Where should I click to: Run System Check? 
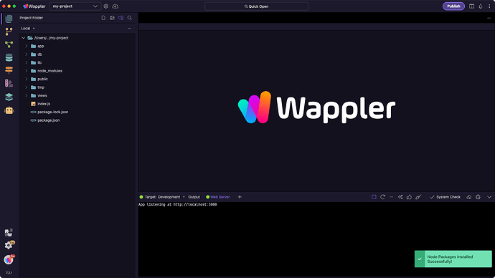(445, 197)
